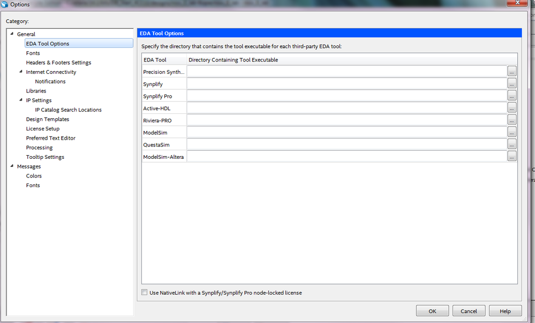Select Fonts under General category
The height and width of the screenshot is (323, 535).
[x=33, y=53]
